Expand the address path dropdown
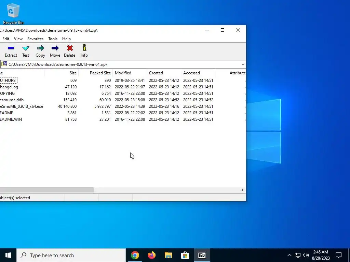This screenshot has height=262, width=350. tap(243, 64)
